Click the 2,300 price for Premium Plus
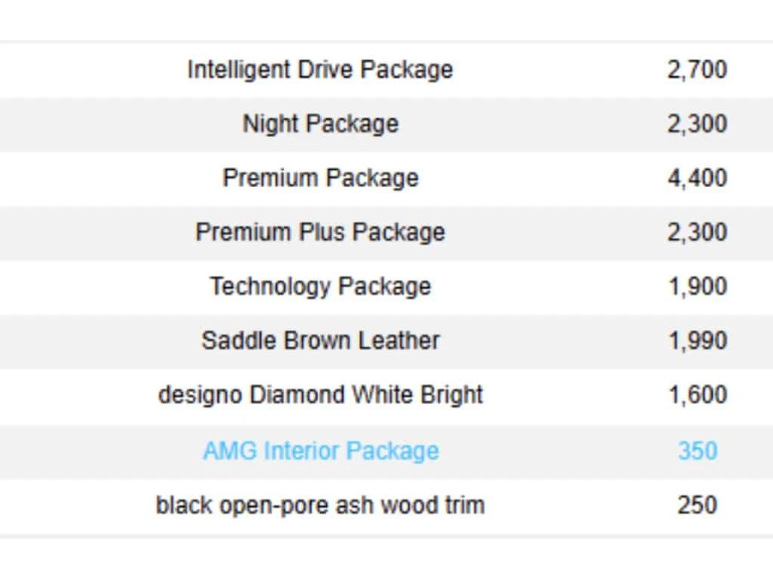This screenshot has height=579, width=773. pos(697,231)
